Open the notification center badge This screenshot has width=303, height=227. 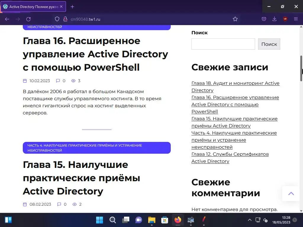(295, 220)
